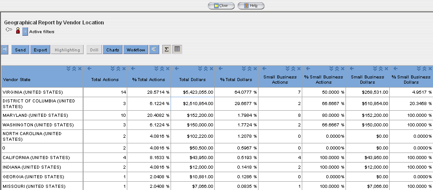Sort Total Dollars column descending
This screenshot has height=190, width=433.
(x=200, y=69)
